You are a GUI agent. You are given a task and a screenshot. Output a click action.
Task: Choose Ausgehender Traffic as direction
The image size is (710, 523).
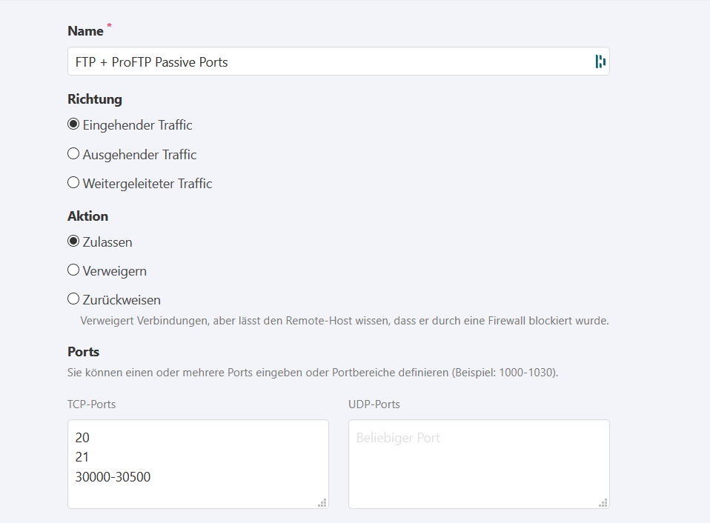tap(73, 154)
